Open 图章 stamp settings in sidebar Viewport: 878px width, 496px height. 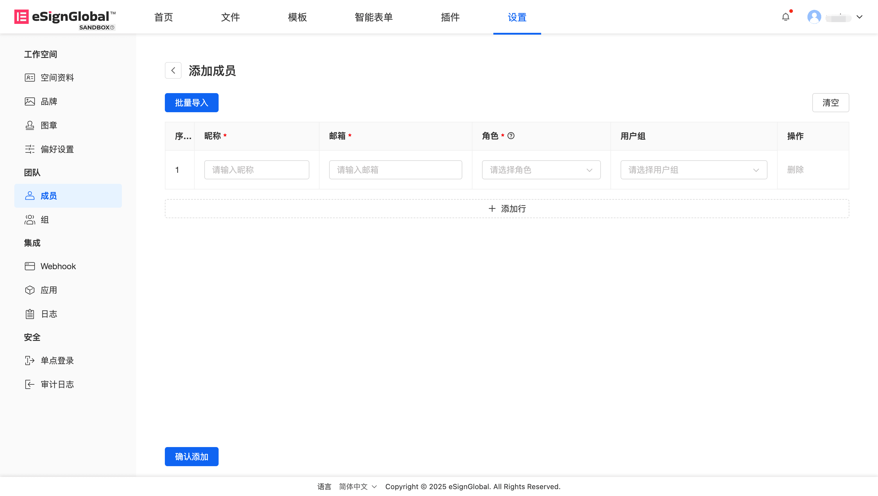point(49,125)
